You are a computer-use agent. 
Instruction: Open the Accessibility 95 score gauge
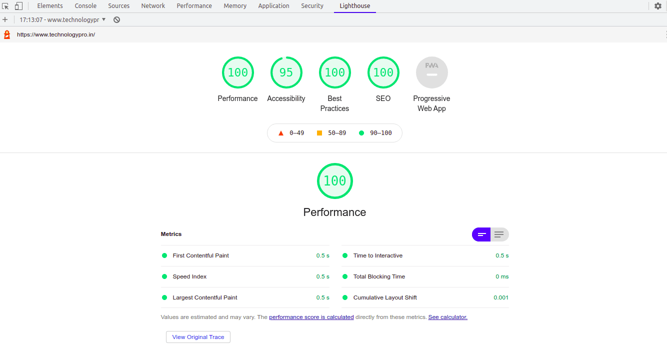(286, 72)
